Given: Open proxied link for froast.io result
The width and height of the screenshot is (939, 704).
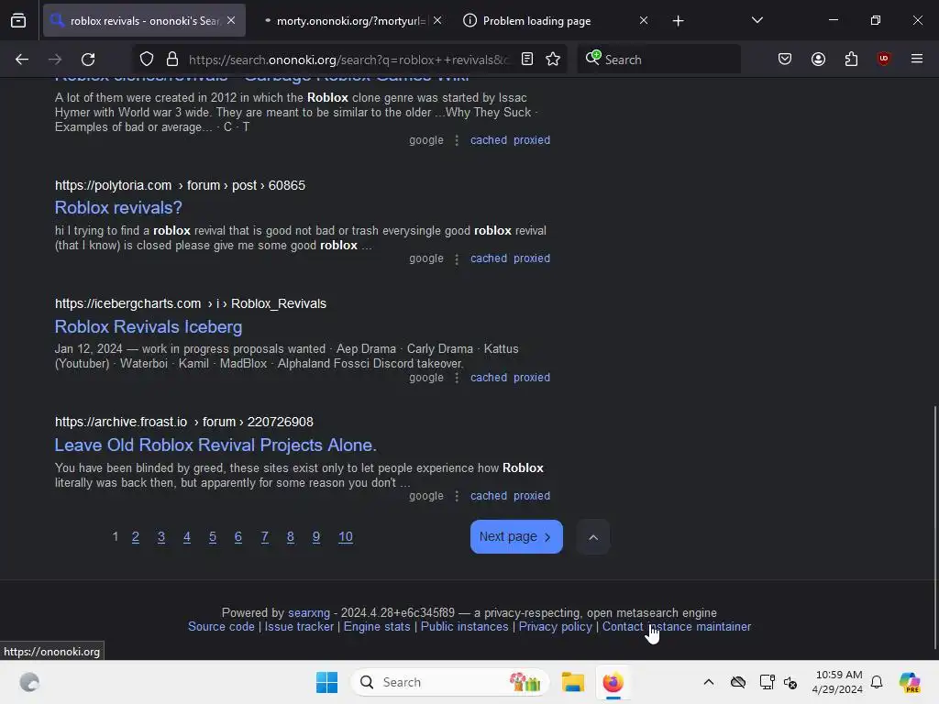Looking at the screenshot, I should pyautogui.click(x=531, y=496).
